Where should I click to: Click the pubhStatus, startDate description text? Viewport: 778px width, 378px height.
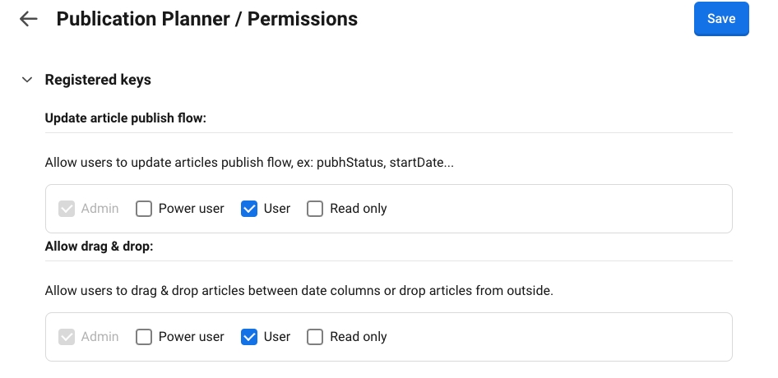coord(249,163)
